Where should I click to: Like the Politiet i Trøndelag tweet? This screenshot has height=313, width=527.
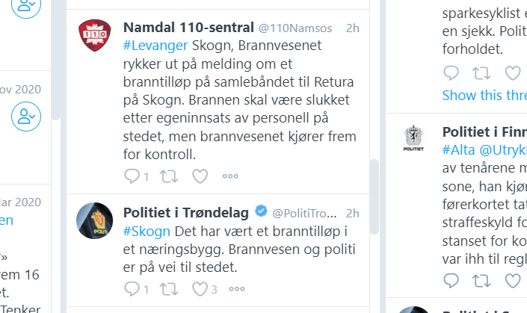pyautogui.click(x=200, y=288)
